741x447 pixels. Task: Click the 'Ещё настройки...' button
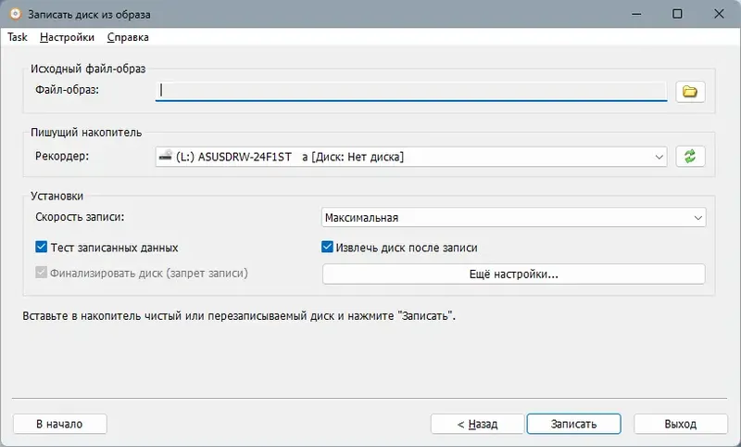tap(513, 275)
